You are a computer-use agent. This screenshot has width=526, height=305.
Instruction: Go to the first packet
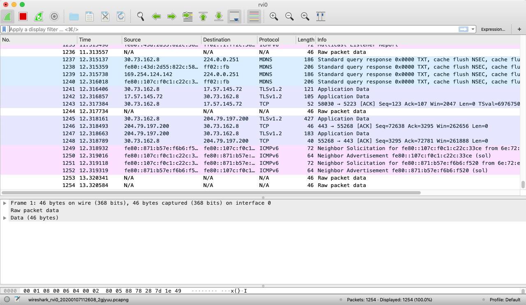click(x=203, y=16)
